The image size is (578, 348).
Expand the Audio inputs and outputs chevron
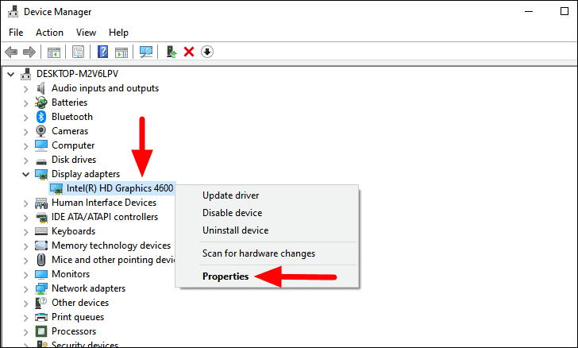tap(25, 89)
